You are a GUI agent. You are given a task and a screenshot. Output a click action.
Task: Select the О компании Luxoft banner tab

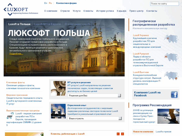coord(77,24)
